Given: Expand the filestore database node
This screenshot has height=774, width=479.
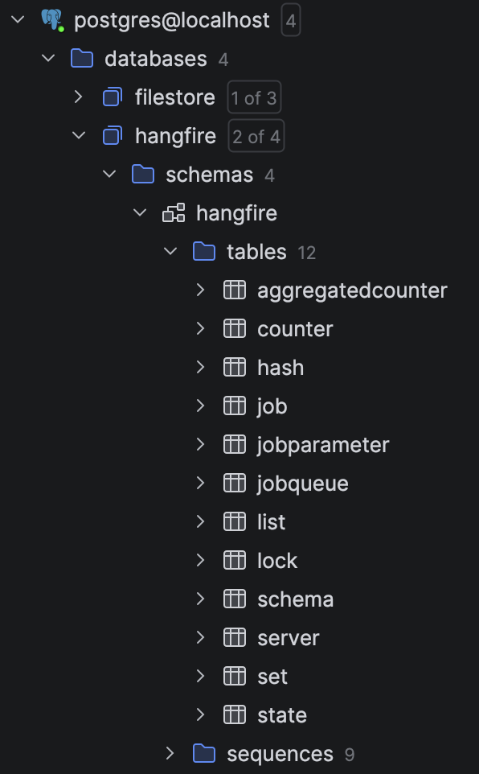Looking at the screenshot, I should (78, 97).
